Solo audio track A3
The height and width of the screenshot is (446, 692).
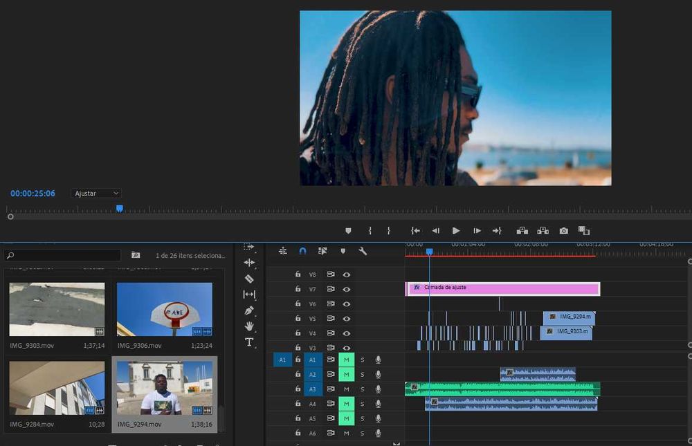coord(362,389)
